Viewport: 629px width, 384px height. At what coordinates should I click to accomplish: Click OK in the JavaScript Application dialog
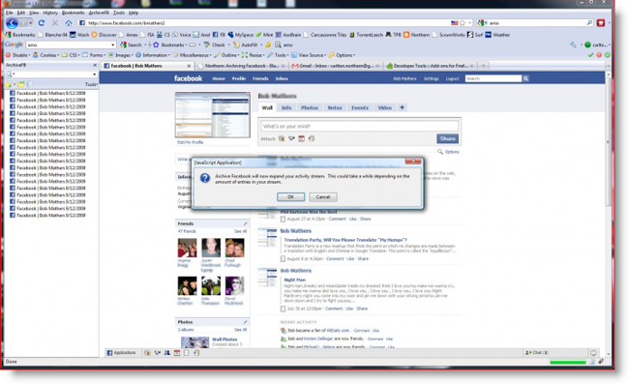click(291, 196)
